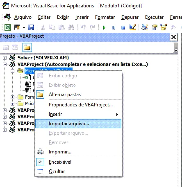Toggle Folders button in project panel
This screenshot has width=182, height=187.
(x=27, y=47)
